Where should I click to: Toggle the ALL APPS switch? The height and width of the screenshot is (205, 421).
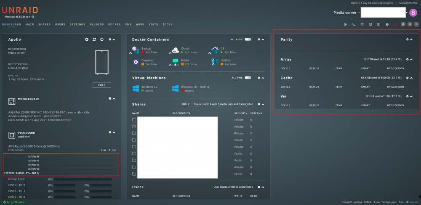pos(248,39)
